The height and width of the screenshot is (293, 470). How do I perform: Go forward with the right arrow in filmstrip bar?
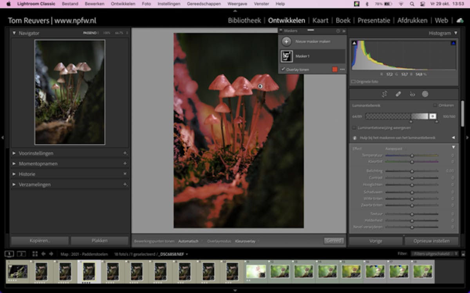(51, 254)
